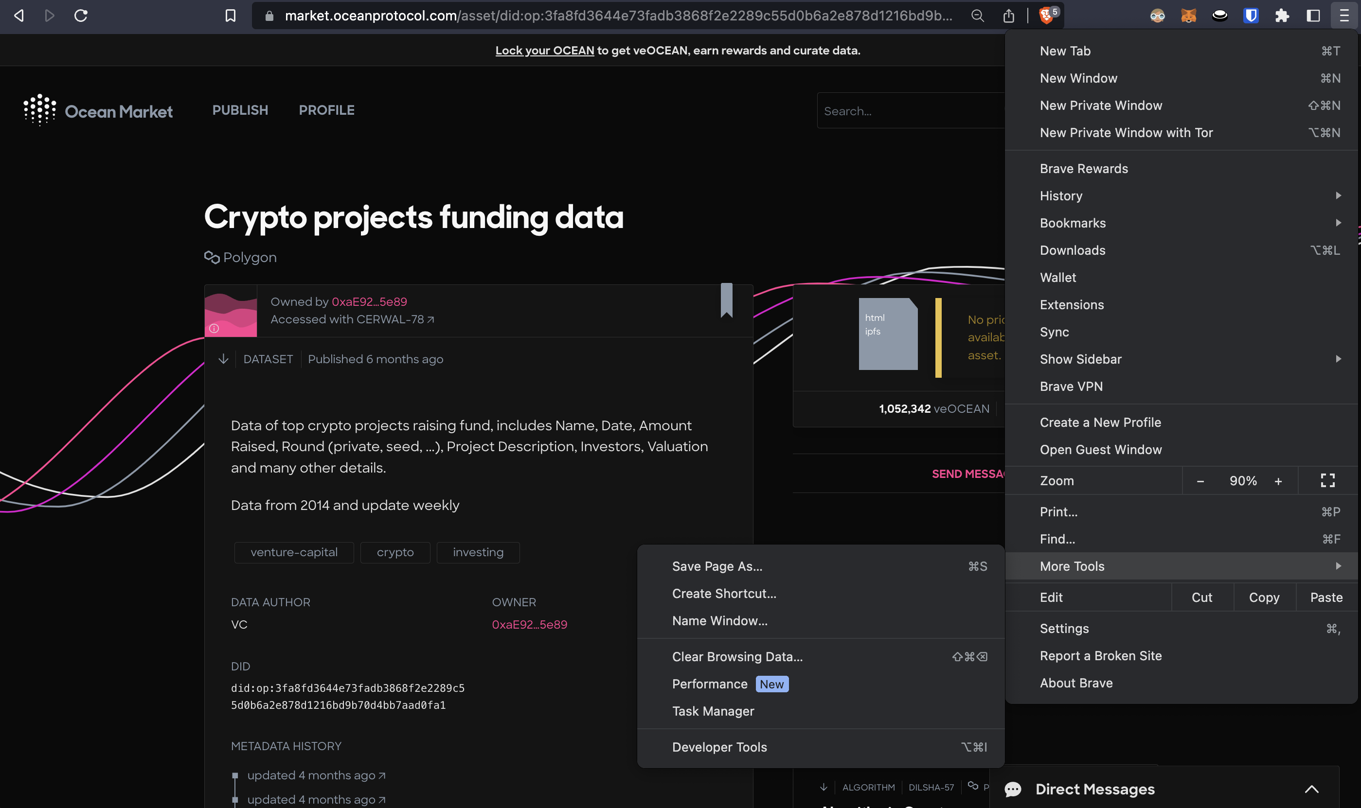Expand the Show Sidebar submenu
This screenshot has width=1361, height=808.
coord(1182,359)
